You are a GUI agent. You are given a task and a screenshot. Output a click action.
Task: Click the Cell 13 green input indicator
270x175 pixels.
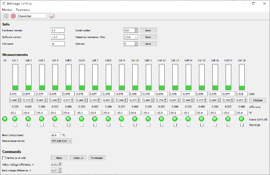click(175, 119)
